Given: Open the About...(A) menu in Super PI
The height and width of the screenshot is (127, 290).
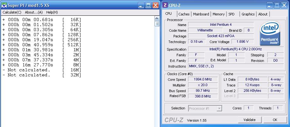Looking at the screenshot, I should (x=34, y=12).
